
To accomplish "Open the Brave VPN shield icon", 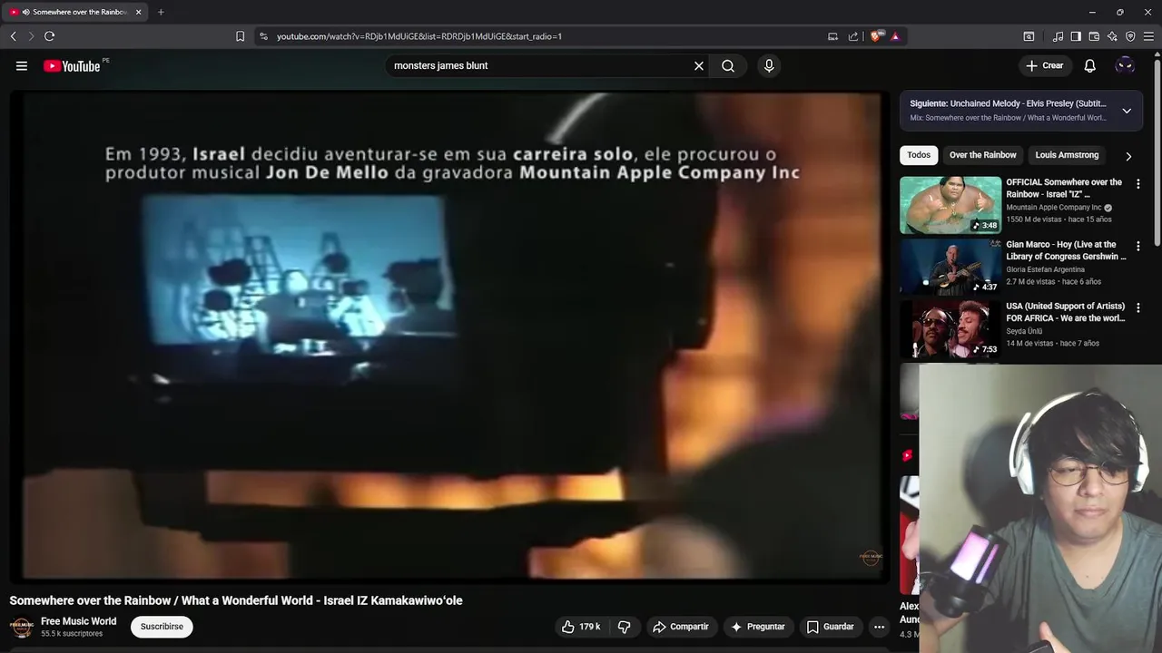I will coord(1130,36).
